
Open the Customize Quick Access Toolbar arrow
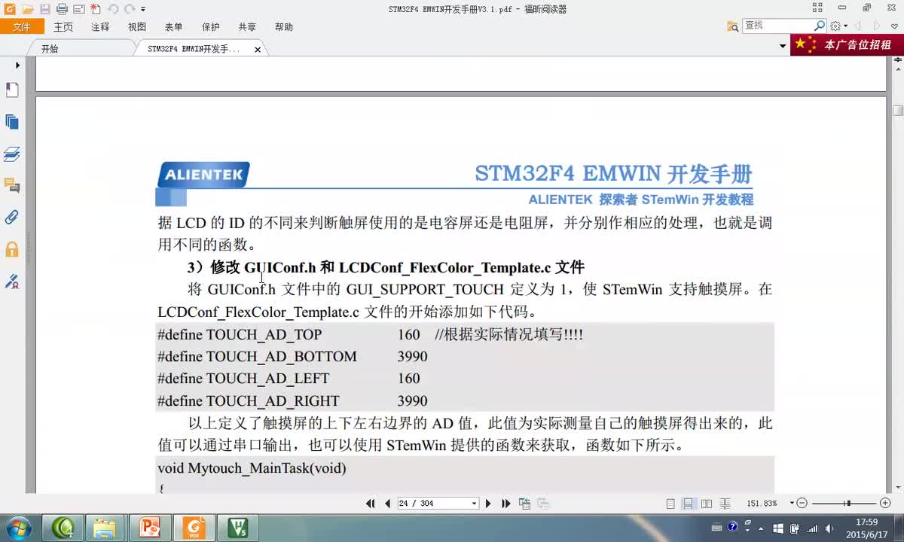143,10
